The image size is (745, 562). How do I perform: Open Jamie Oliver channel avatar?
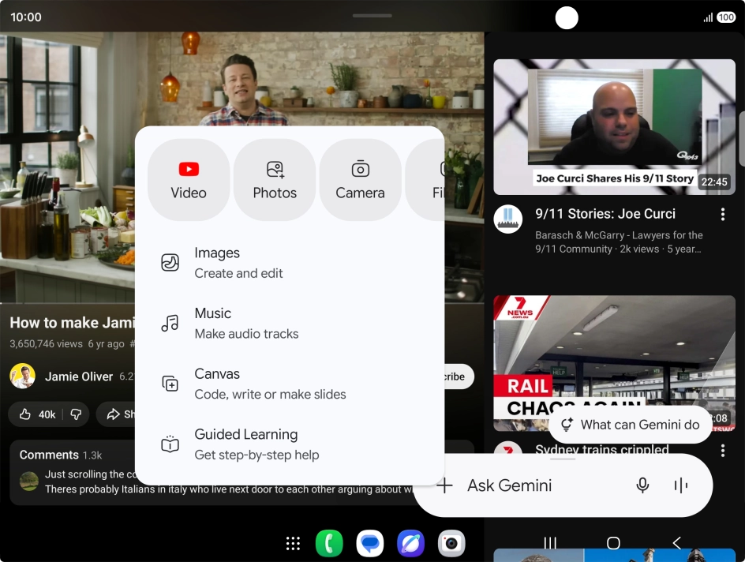[x=22, y=377]
